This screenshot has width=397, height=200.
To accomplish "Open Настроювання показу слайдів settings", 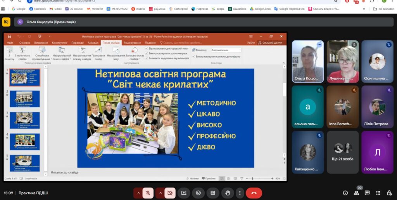I will tap(82, 53).
